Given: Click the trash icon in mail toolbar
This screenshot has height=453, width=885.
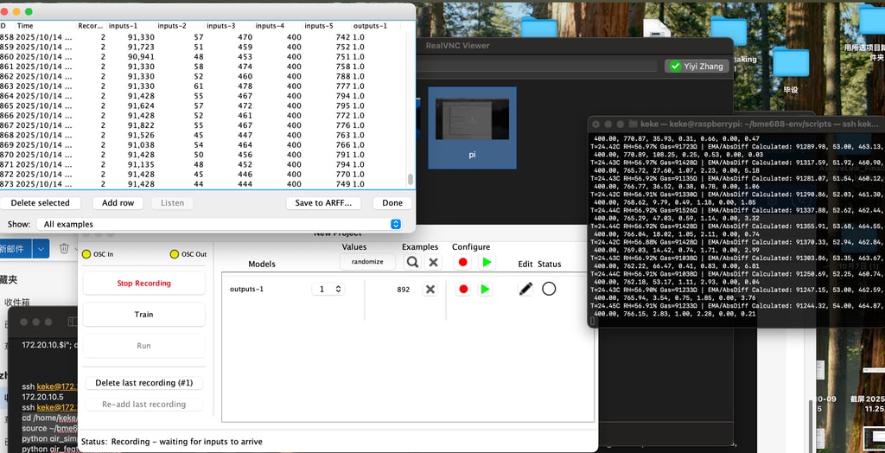Looking at the screenshot, I should (x=64, y=248).
